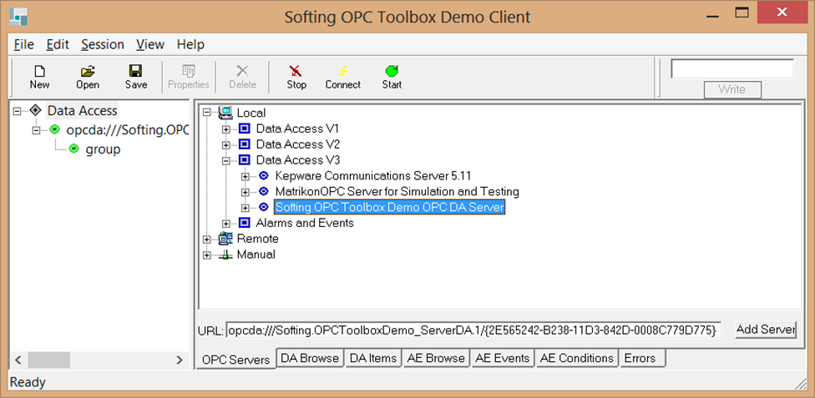Screen dimensions: 815x398
Task: Click the disabled Write button
Action: click(x=731, y=89)
